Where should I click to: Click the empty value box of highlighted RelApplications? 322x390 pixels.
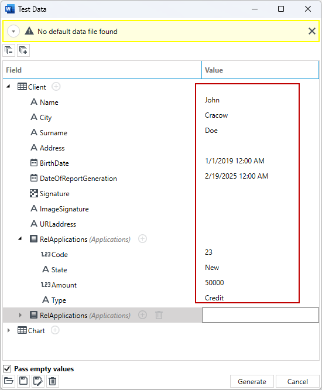tap(261, 315)
